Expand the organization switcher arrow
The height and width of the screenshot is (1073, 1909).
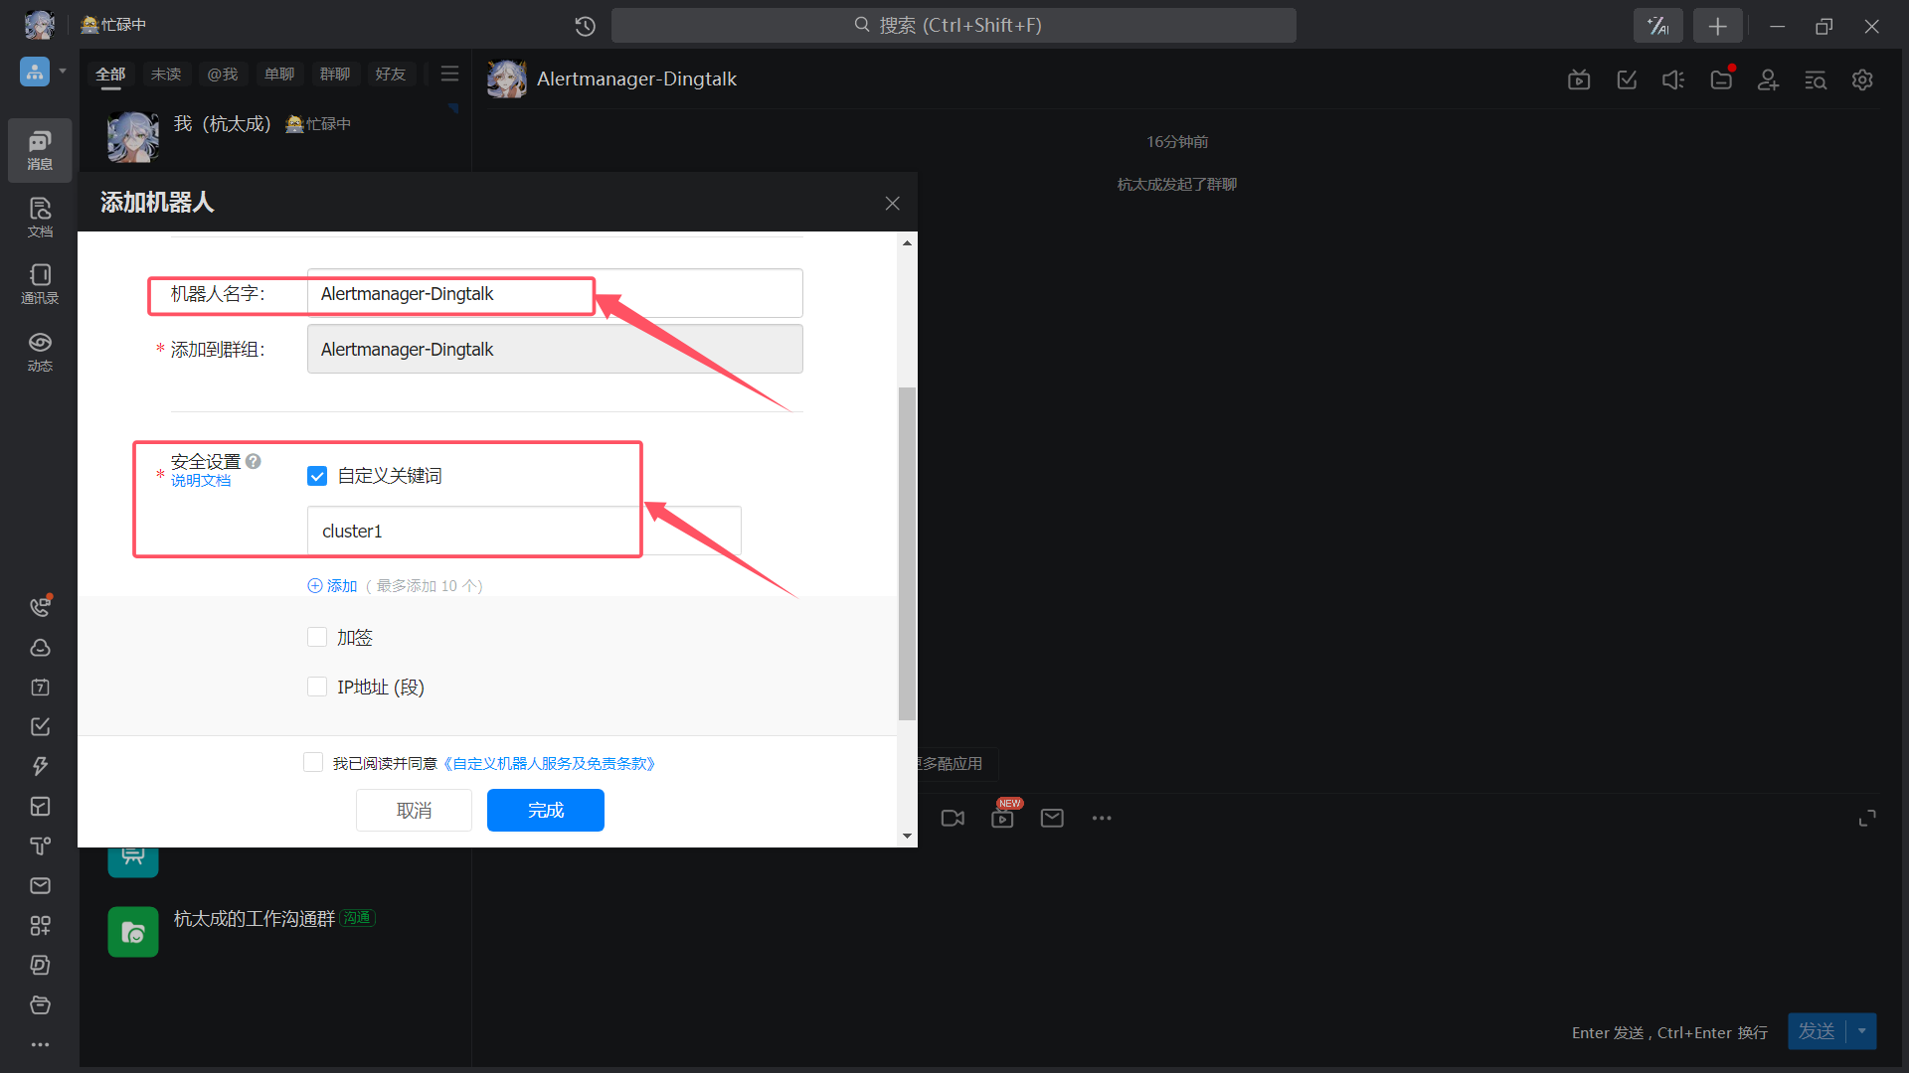pyautogui.click(x=63, y=72)
